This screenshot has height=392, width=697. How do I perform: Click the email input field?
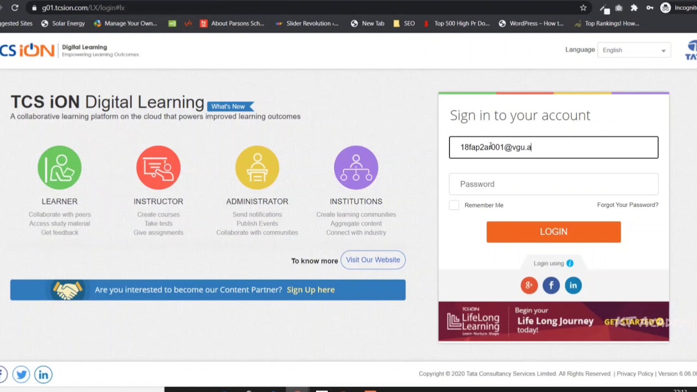(554, 148)
